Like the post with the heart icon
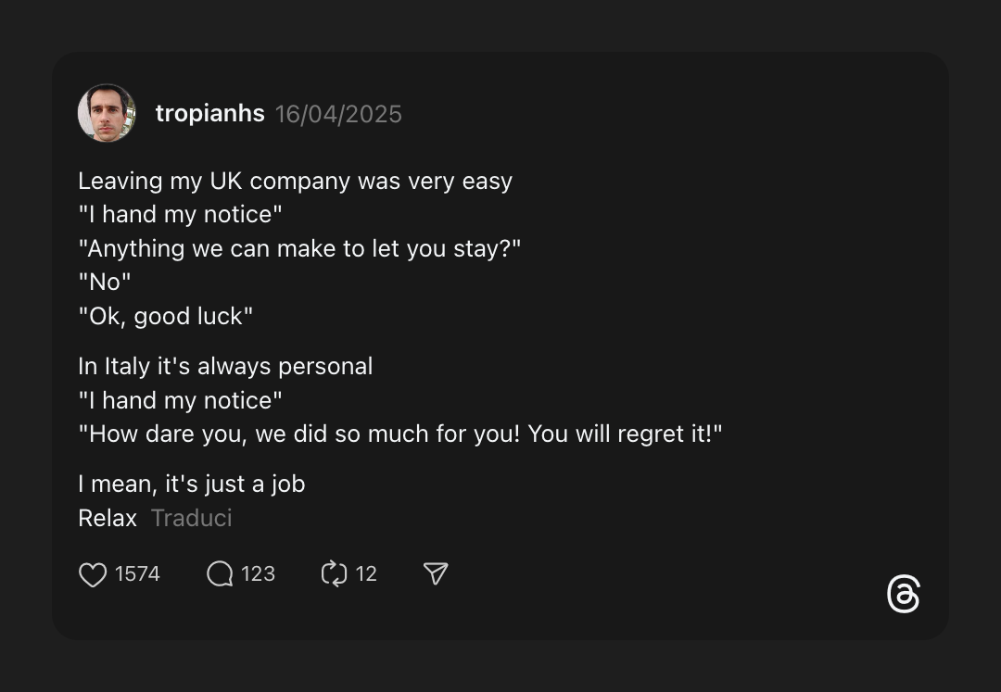 (x=93, y=575)
